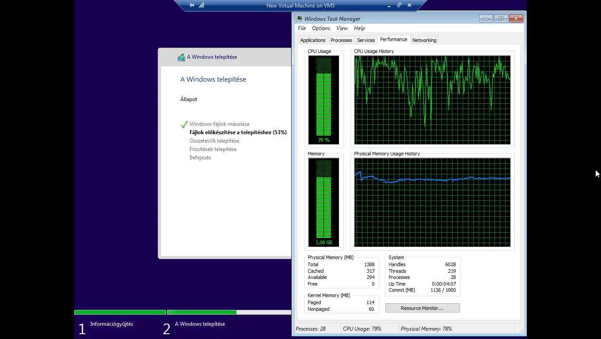Image resolution: width=601 pixels, height=339 pixels.
Task: Switch to the Networking tab
Action: click(424, 40)
